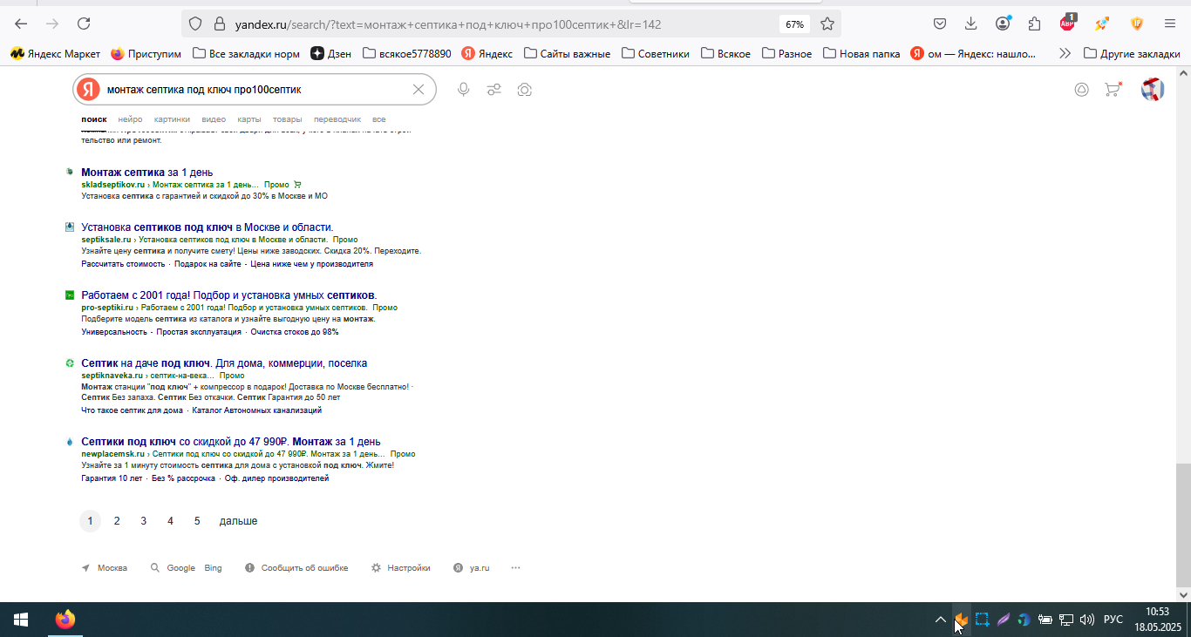Open the battery status tray icon
The image size is (1191, 637).
click(1045, 620)
